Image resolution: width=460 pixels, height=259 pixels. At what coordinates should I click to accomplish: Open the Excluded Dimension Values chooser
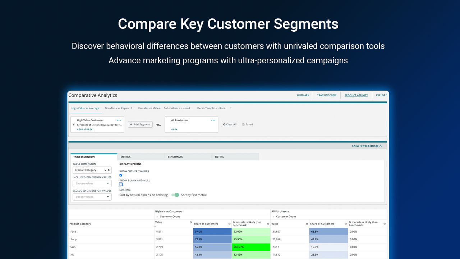(x=92, y=196)
